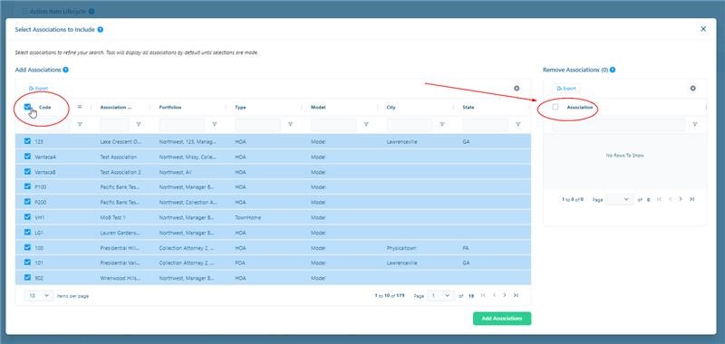Open help for Select Associations to Include
725x344 pixels.
coord(101,30)
